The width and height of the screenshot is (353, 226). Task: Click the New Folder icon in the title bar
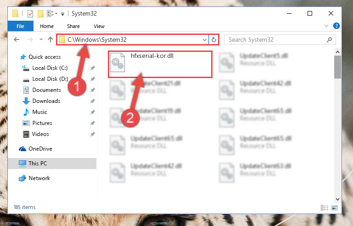click(x=40, y=13)
